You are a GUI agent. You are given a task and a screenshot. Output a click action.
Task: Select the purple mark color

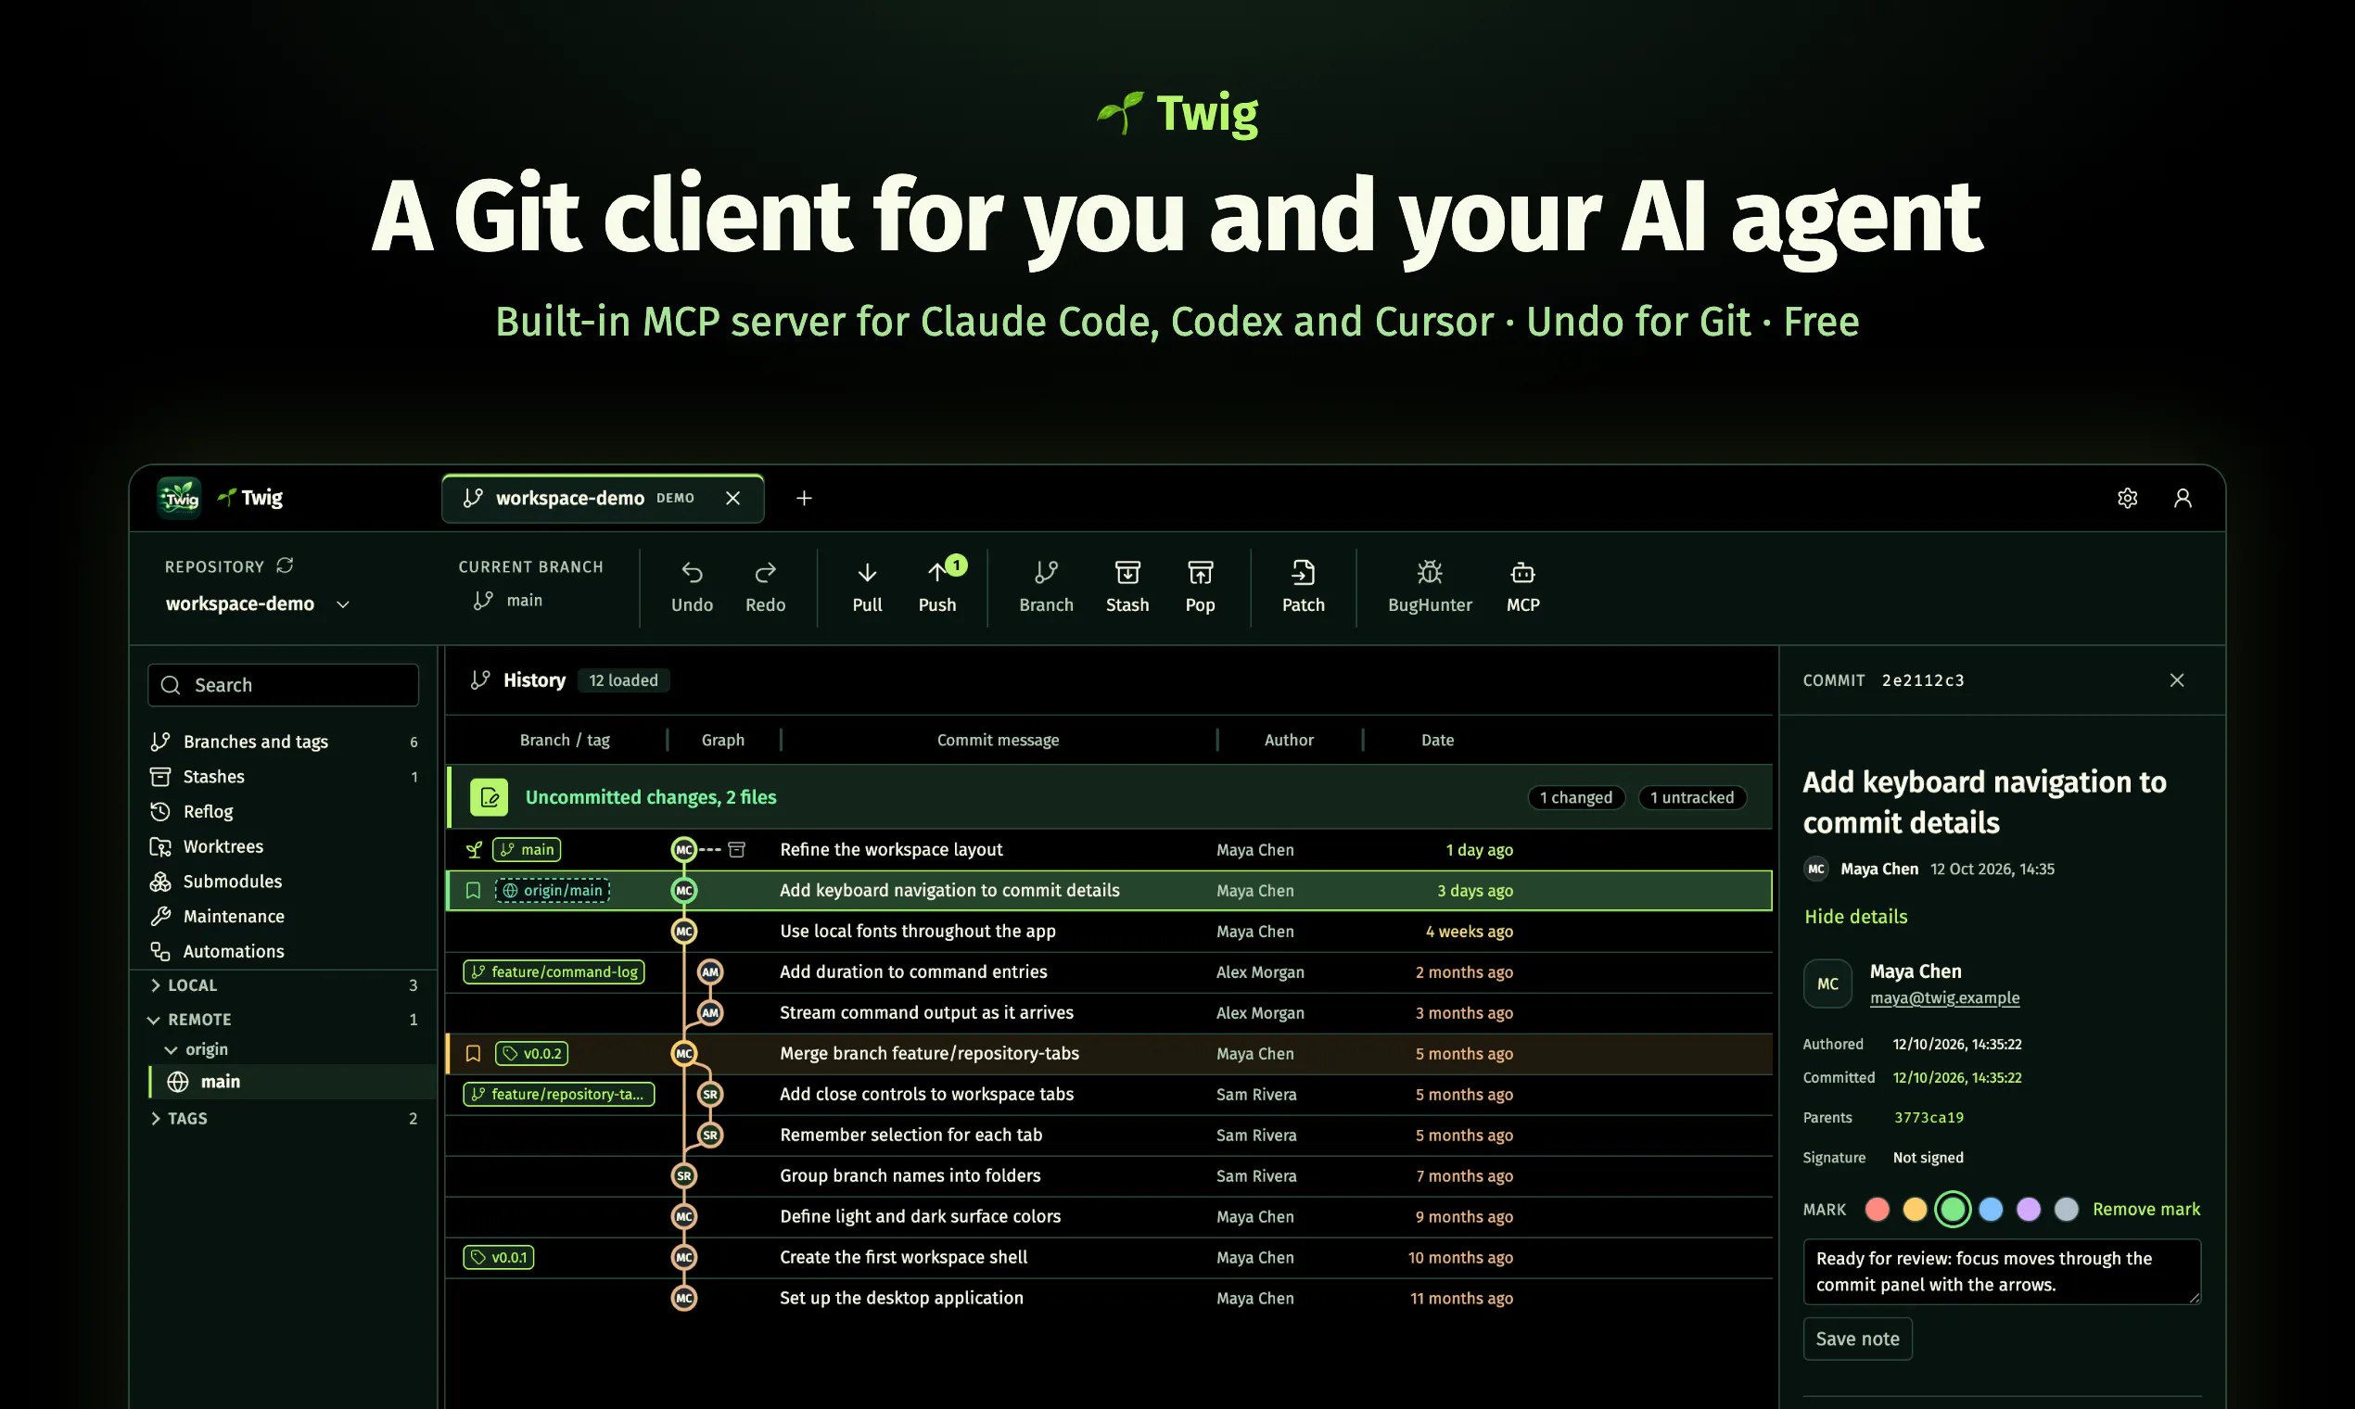[2029, 1209]
